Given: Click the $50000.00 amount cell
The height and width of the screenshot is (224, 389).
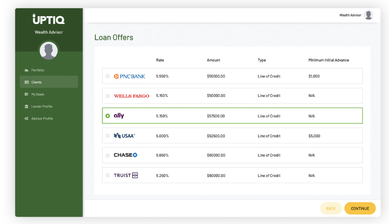Looking at the screenshot, I should click(216, 96).
